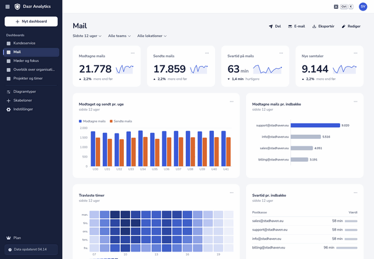The width and height of the screenshot is (374, 259).
Task: Click the support@stadhaven.eu blue bar
Action: tap(315, 125)
